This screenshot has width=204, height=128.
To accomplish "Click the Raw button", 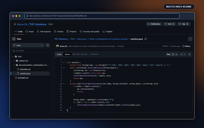I will (168, 54).
